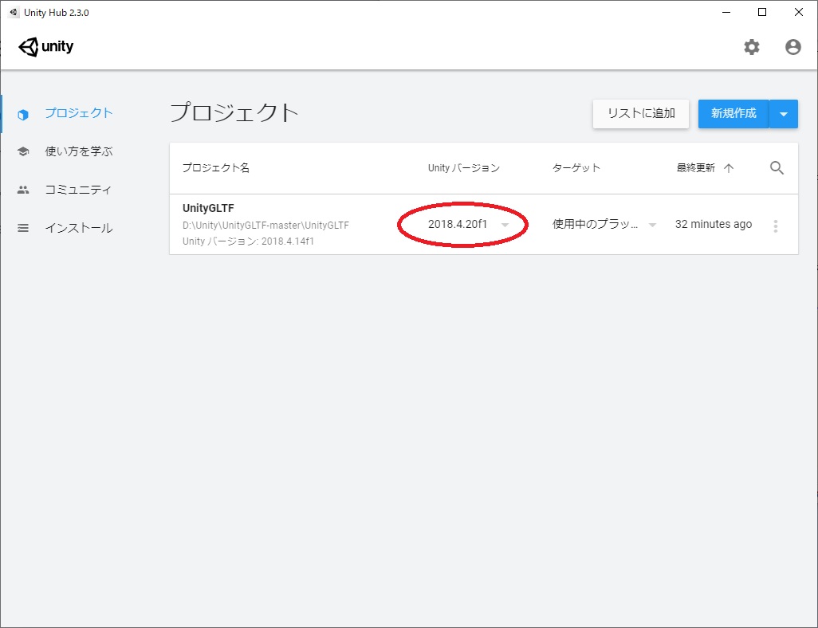Viewport: 818px width, 628px height.
Task: Open project search with magnifier icon
Action: (777, 168)
